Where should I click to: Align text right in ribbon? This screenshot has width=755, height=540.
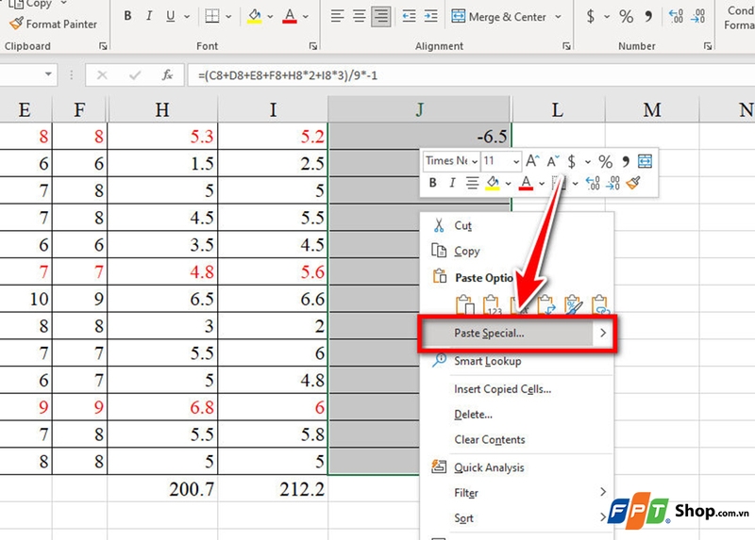[x=381, y=16]
